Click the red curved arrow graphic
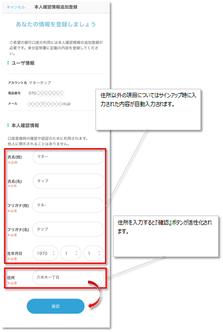Image resolution: width=223 pixels, height=332 pixels. pos(95,295)
